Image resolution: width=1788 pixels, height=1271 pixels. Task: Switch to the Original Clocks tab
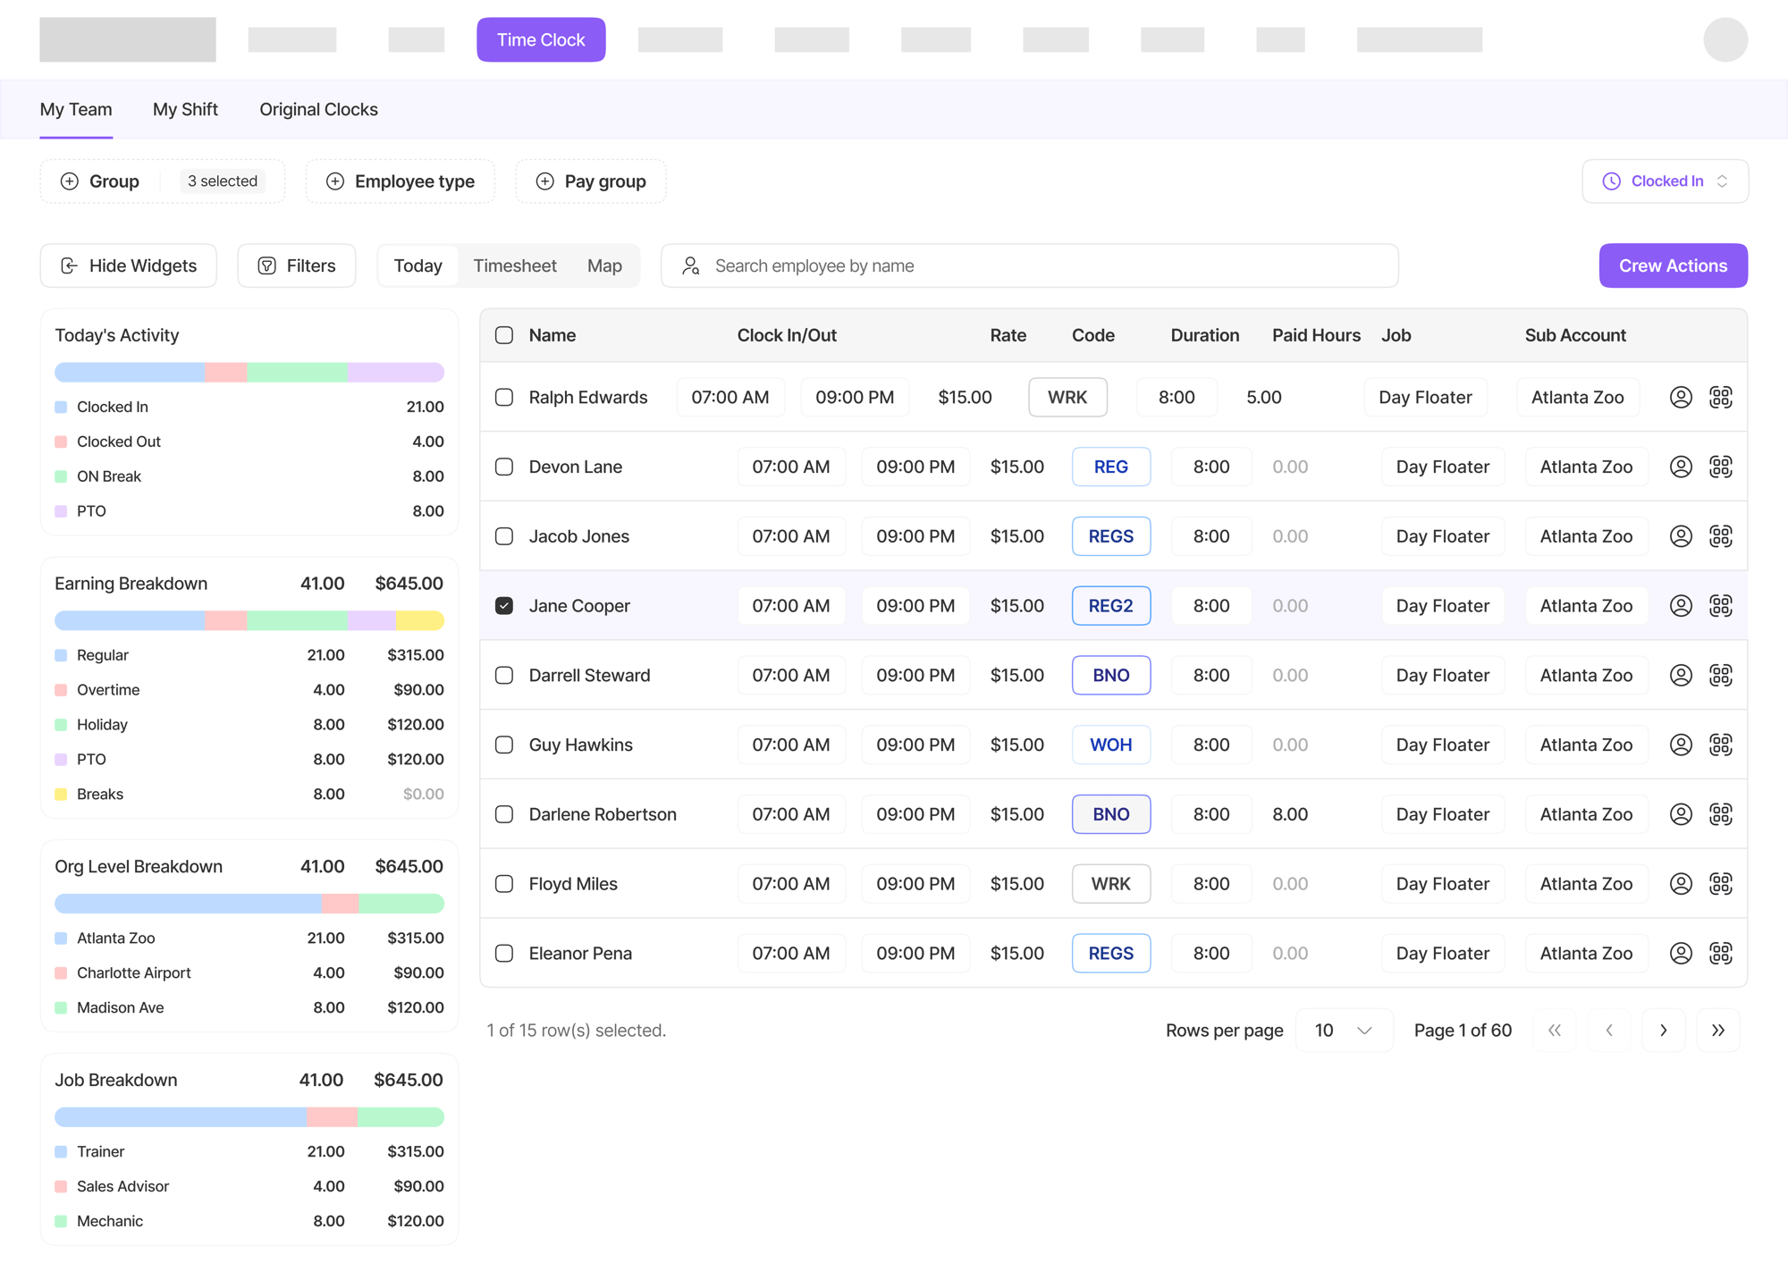[318, 109]
